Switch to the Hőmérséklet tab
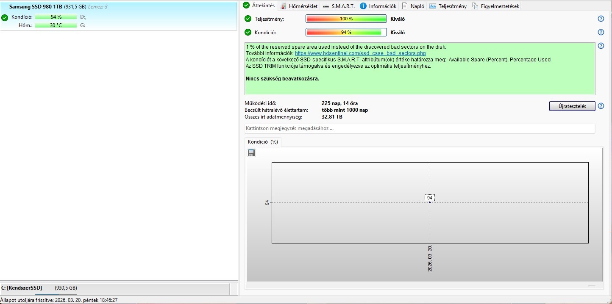This screenshot has width=612, height=304. pos(299,6)
